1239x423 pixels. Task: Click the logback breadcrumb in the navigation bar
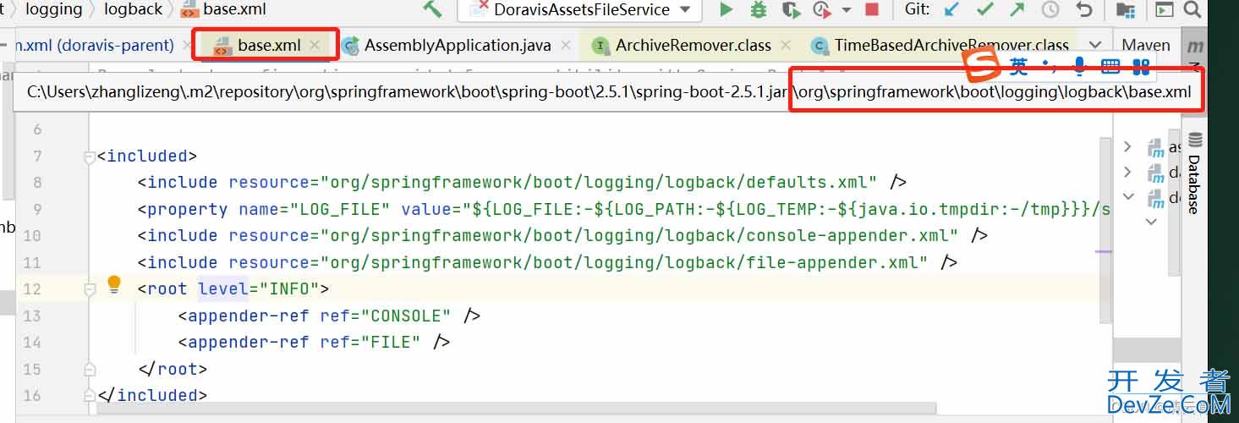[x=133, y=9]
